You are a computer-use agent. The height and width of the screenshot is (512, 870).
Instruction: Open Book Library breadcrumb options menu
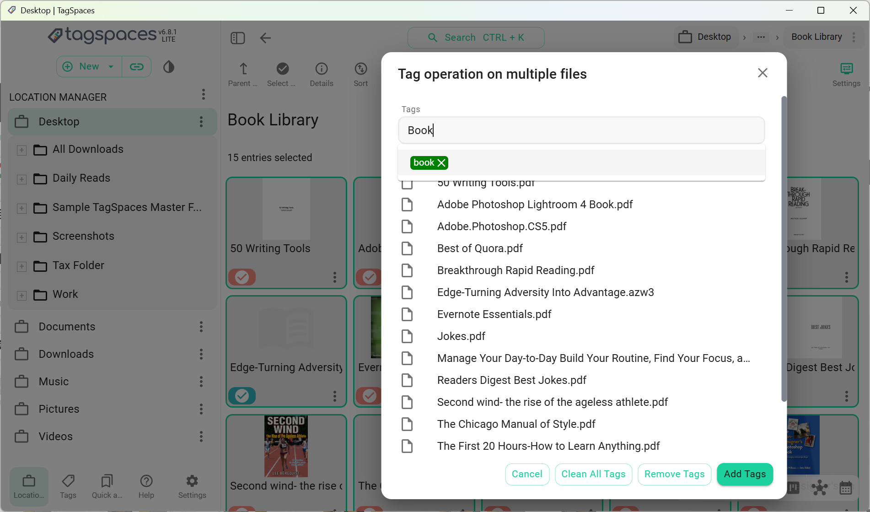click(x=854, y=37)
